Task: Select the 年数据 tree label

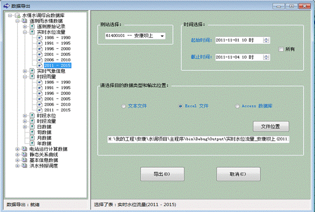Action: (44, 144)
